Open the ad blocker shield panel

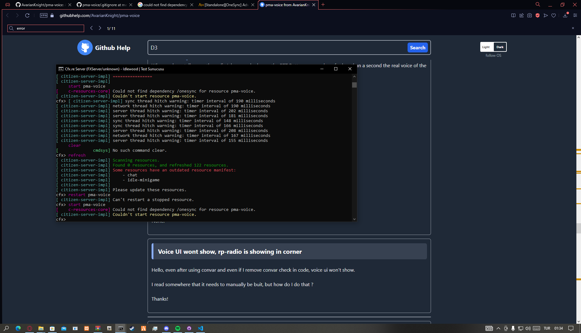[x=538, y=15]
